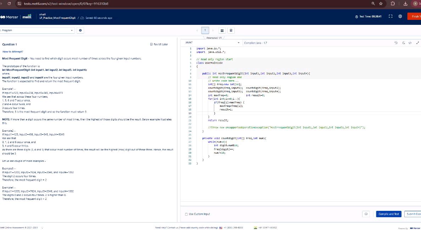This screenshot has height=230, width=421.
Task: Click the code brackets icon in editor toolbar
Action: (x=410, y=43)
